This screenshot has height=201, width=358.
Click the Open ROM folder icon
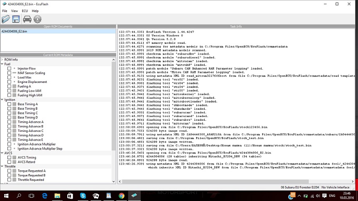click(6, 19)
